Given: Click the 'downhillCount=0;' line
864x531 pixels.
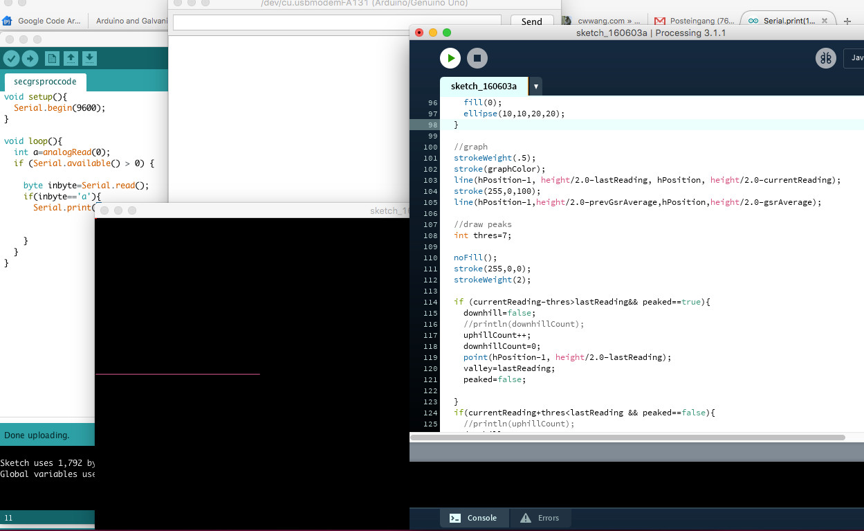Looking at the screenshot, I should pyautogui.click(x=502, y=346).
